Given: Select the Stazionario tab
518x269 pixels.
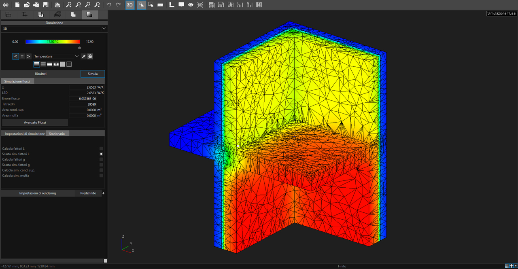Looking at the screenshot, I should click(x=57, y=133).
